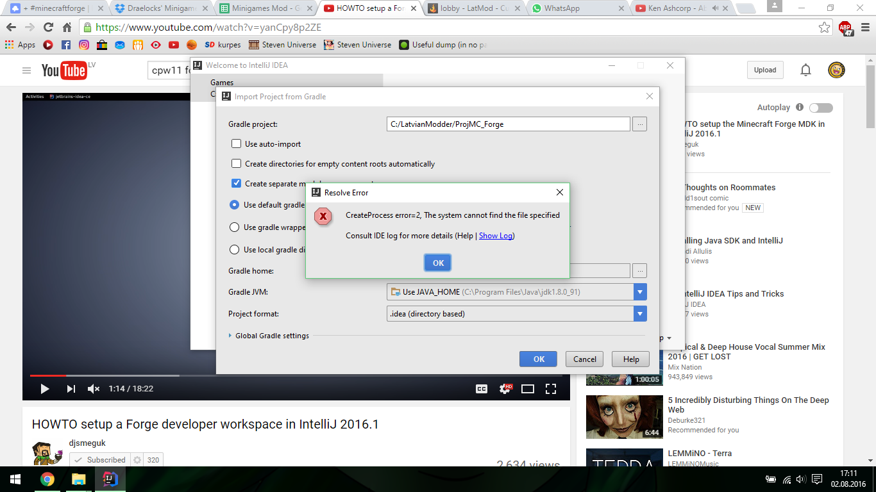The image size is (876, 492).
Task: Open YouTube notifications bell
Action: click(805, 70)
